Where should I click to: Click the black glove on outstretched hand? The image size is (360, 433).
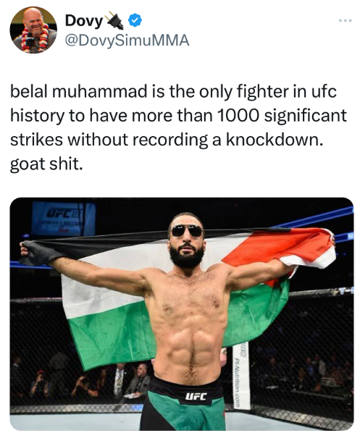[x=40, y=253]
